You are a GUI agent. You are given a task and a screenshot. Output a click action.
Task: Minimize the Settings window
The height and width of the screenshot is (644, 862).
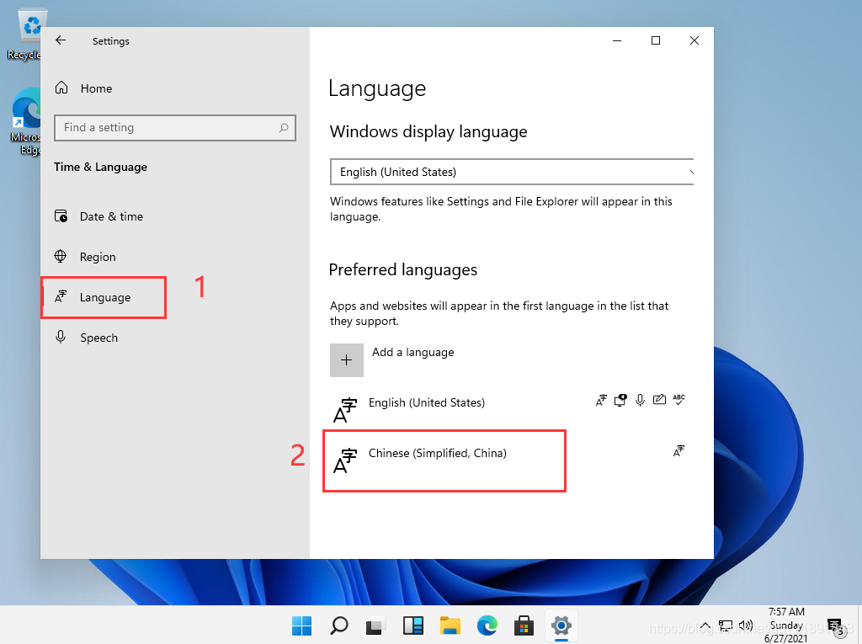click(617, 40)
